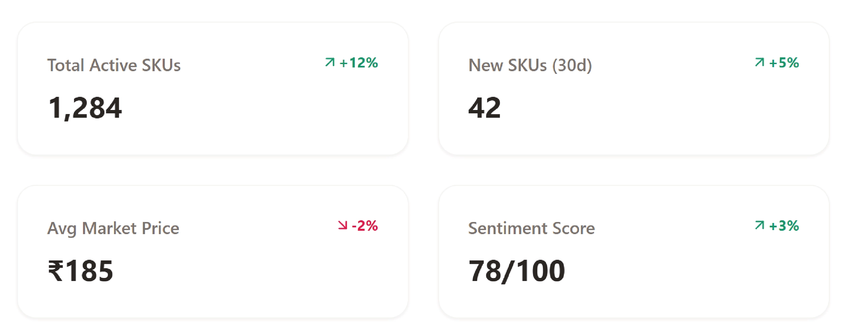844x336 pixels.
Task: Click the Sentiment Score label
Action: click(x=532, y=228)
